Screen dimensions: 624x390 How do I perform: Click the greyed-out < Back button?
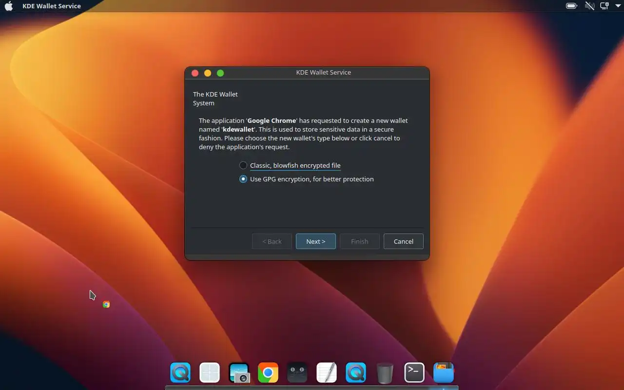click(272, 241)
